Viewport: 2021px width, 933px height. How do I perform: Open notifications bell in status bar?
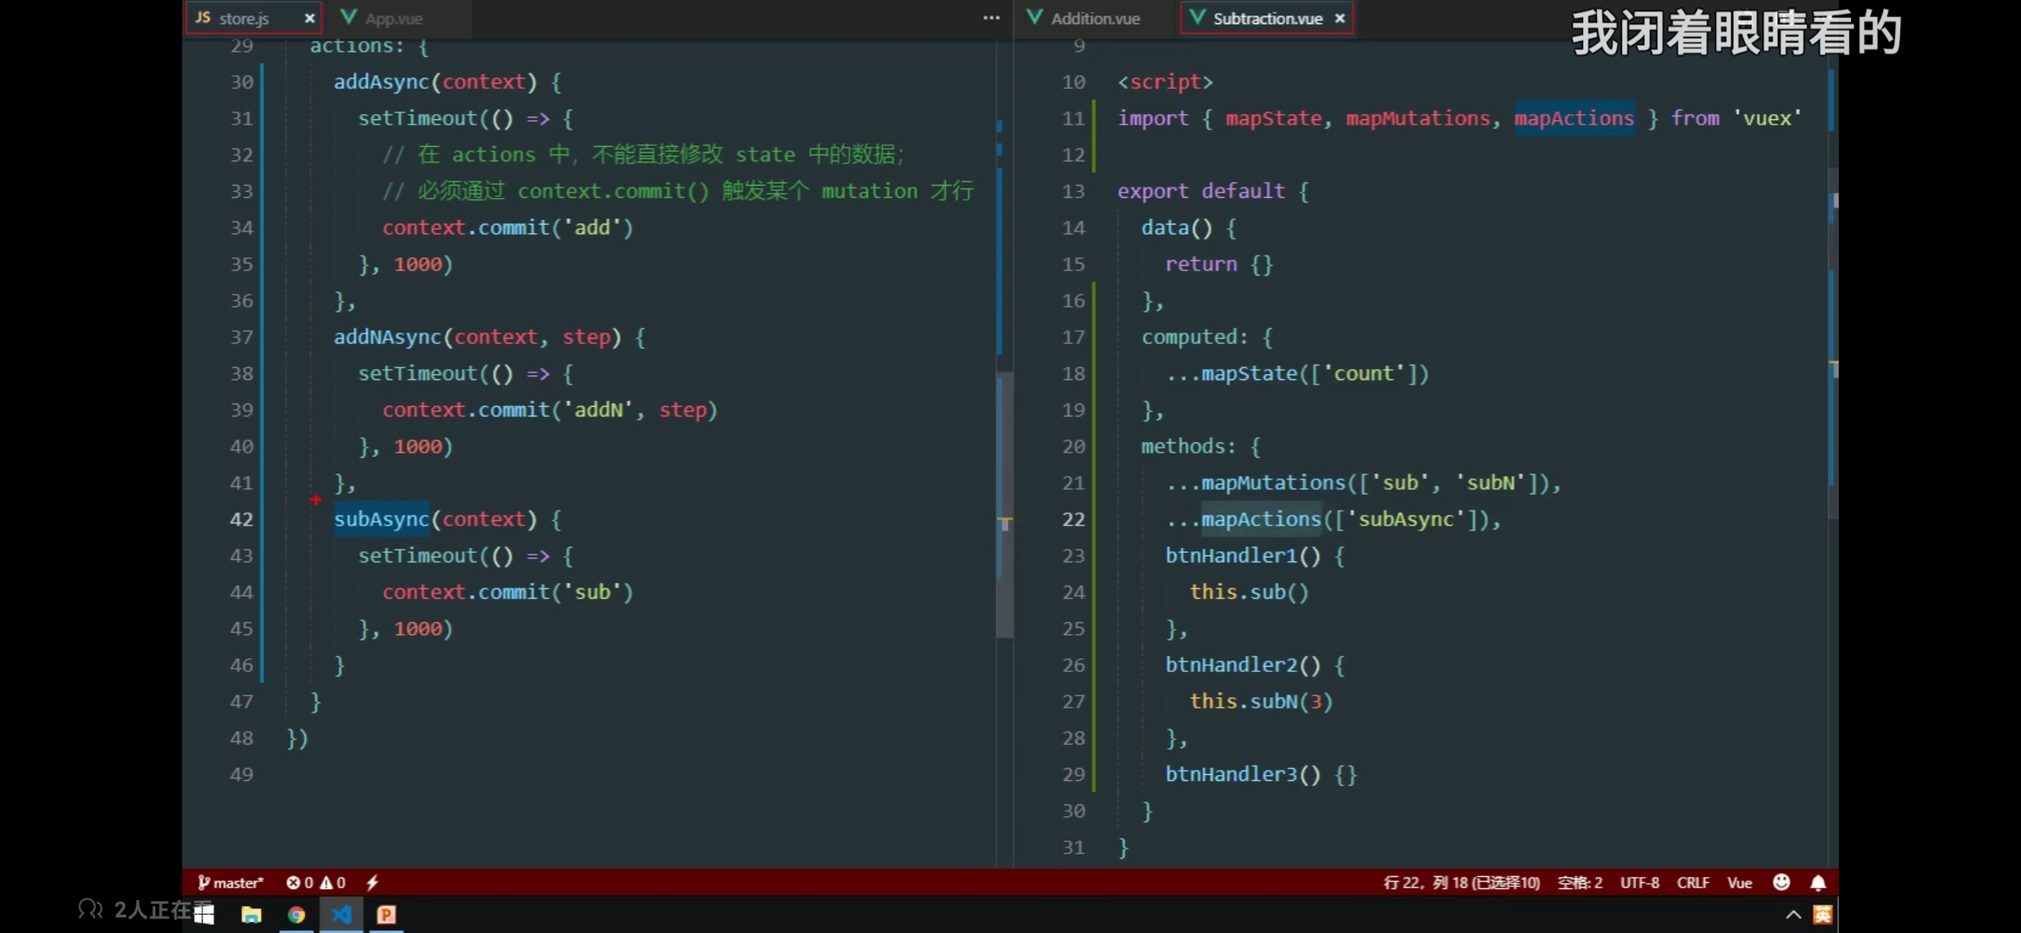pyautogui.click(x=1818, y=882)
